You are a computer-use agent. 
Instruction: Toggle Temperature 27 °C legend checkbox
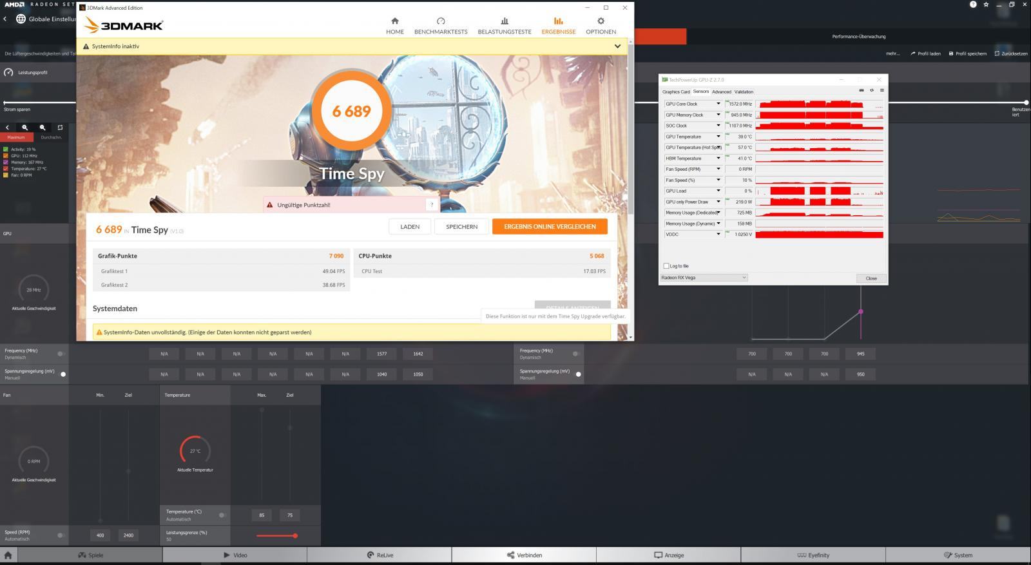6,169
